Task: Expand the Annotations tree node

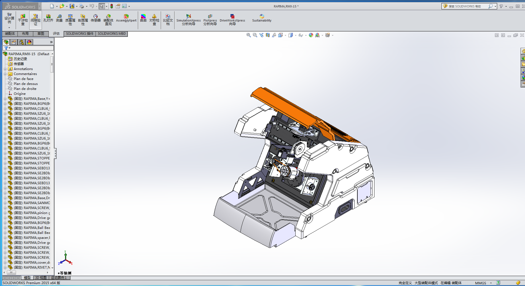Action: (x=5, y=69)
